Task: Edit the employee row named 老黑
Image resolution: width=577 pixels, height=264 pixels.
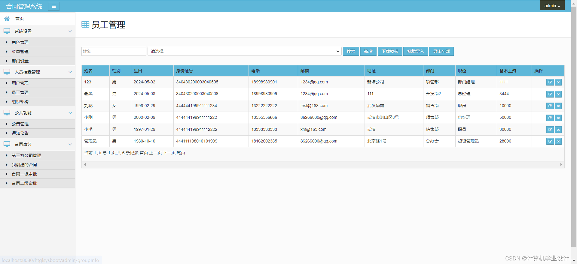Action: coord(550,94)
